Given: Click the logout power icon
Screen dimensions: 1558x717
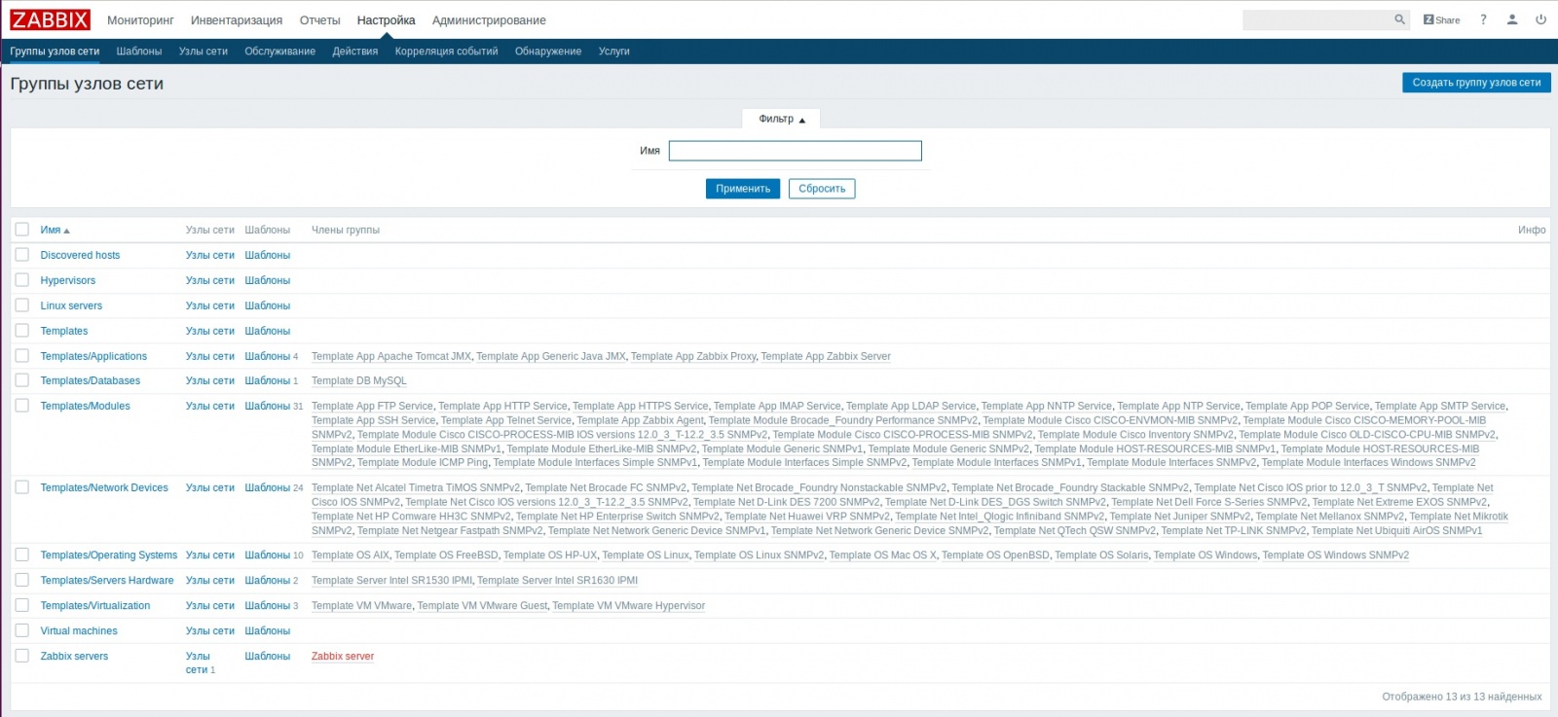Looking at the screenshot, I should coord(1540,19).
